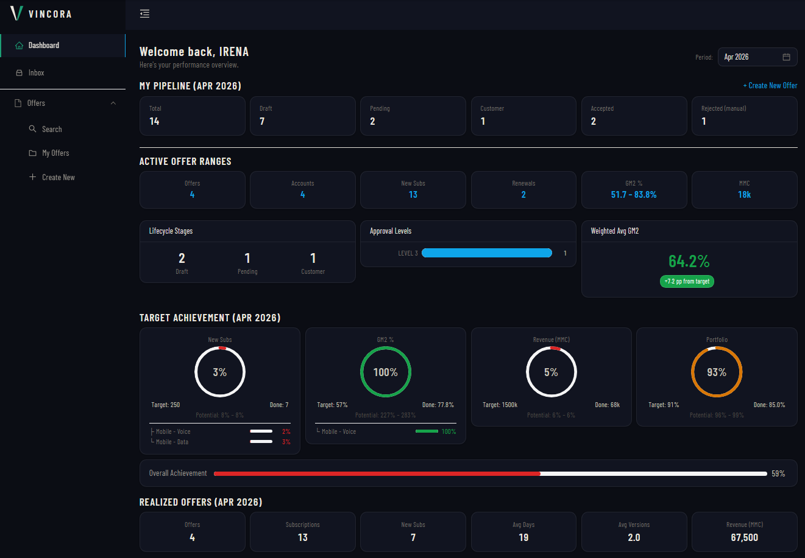
Task: Go to Inbox in the sidebar
Action: 63,73
